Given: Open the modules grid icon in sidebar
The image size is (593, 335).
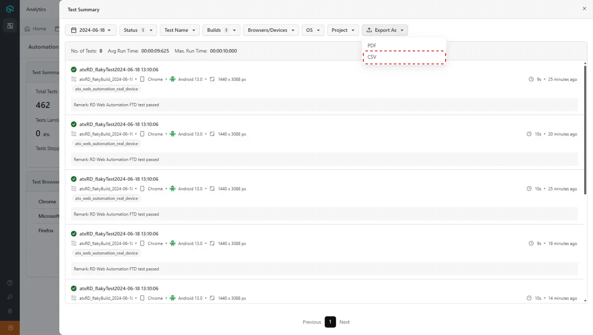Looking at the screenshot, I should (10, 25).
